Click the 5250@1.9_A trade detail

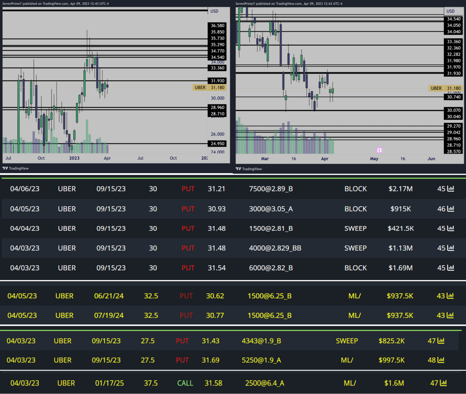261,360
